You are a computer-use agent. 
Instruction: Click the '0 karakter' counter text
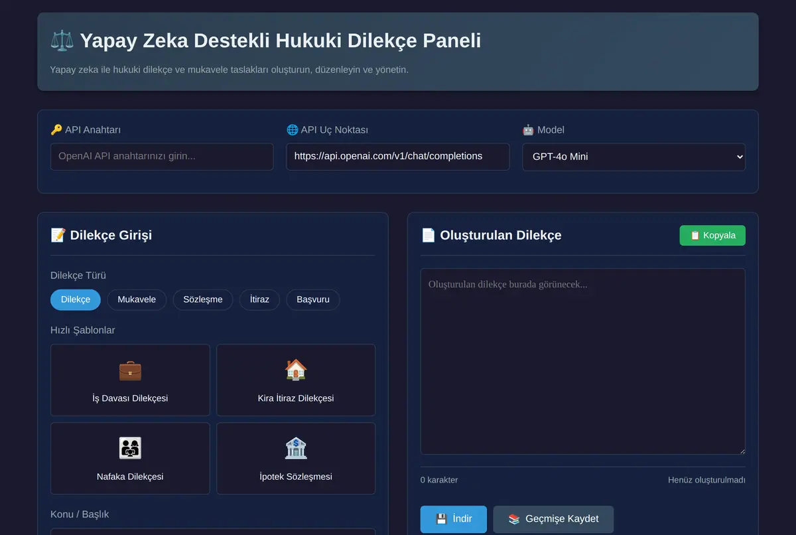point(439,480)
